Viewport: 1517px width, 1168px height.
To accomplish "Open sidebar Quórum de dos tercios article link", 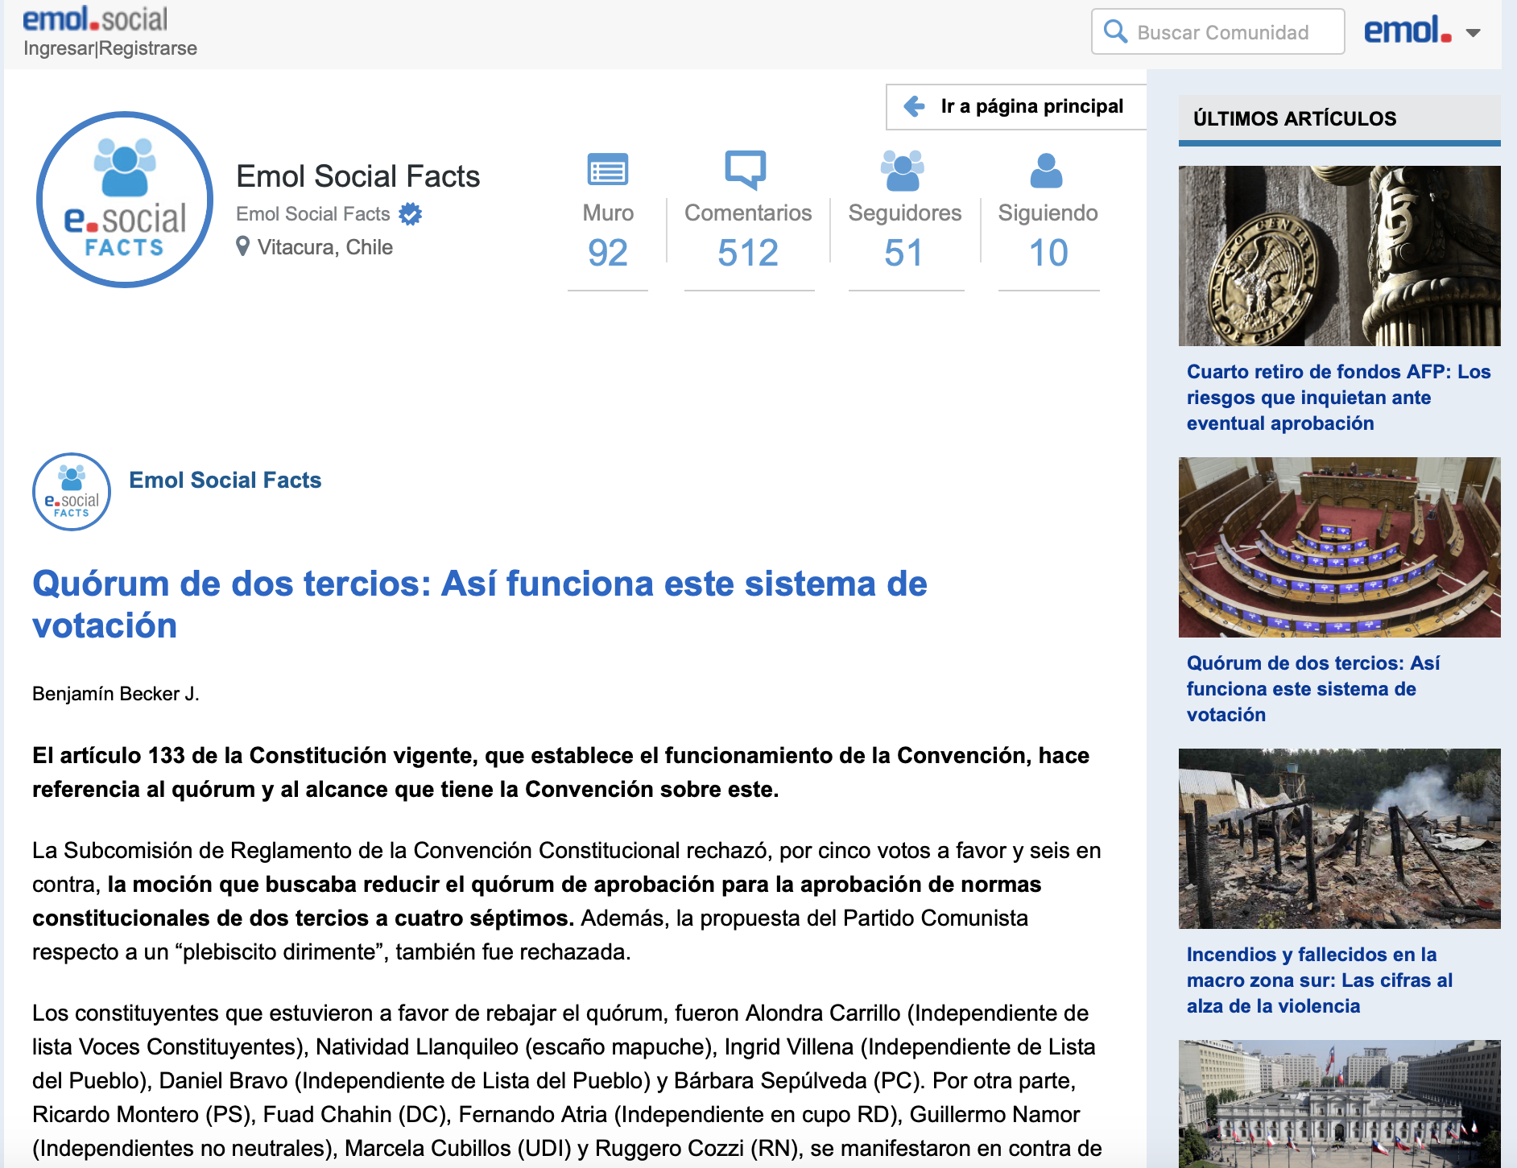I will 1313,689.
